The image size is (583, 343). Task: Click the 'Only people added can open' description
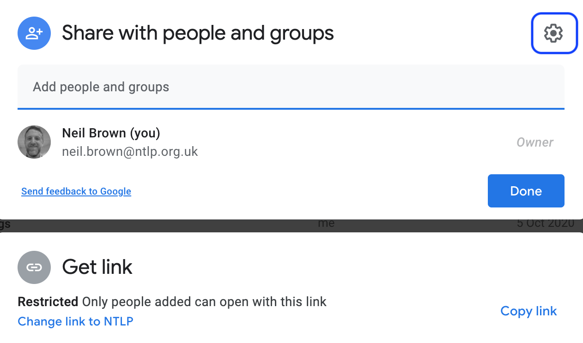(x=204, y=302)
